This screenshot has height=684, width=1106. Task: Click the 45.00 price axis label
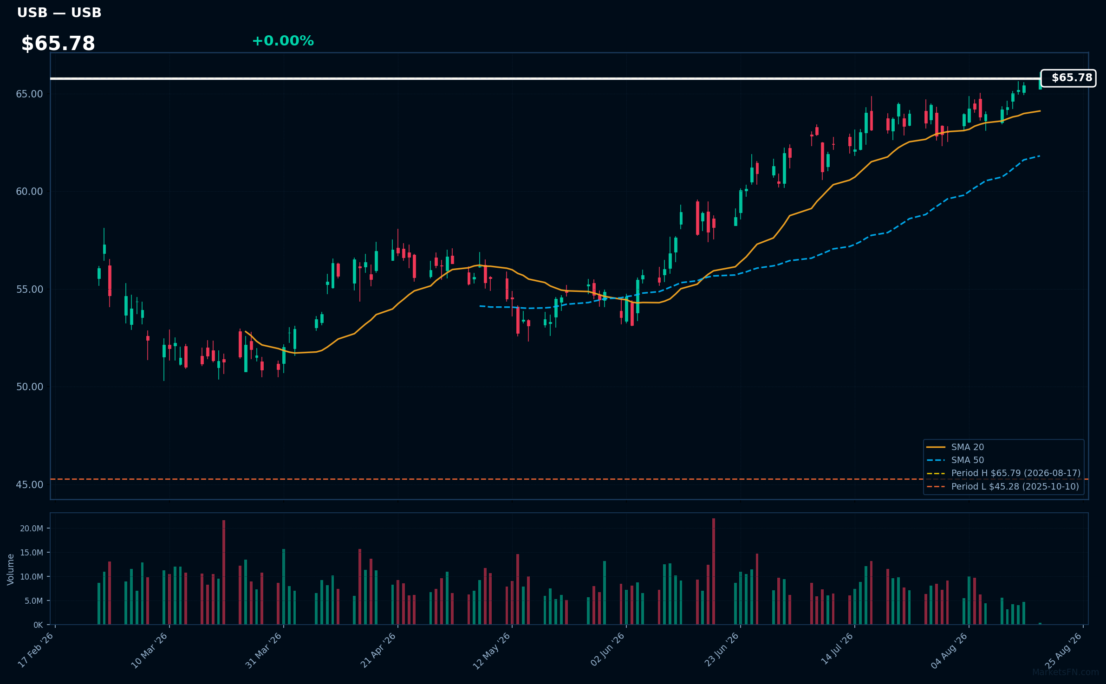[x=29, y=485]
